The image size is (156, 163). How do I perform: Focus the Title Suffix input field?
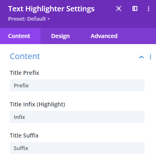pyautogui.click(x=77, y=148)
